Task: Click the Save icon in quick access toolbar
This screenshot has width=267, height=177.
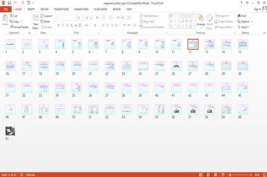Action: coord(9,3)
